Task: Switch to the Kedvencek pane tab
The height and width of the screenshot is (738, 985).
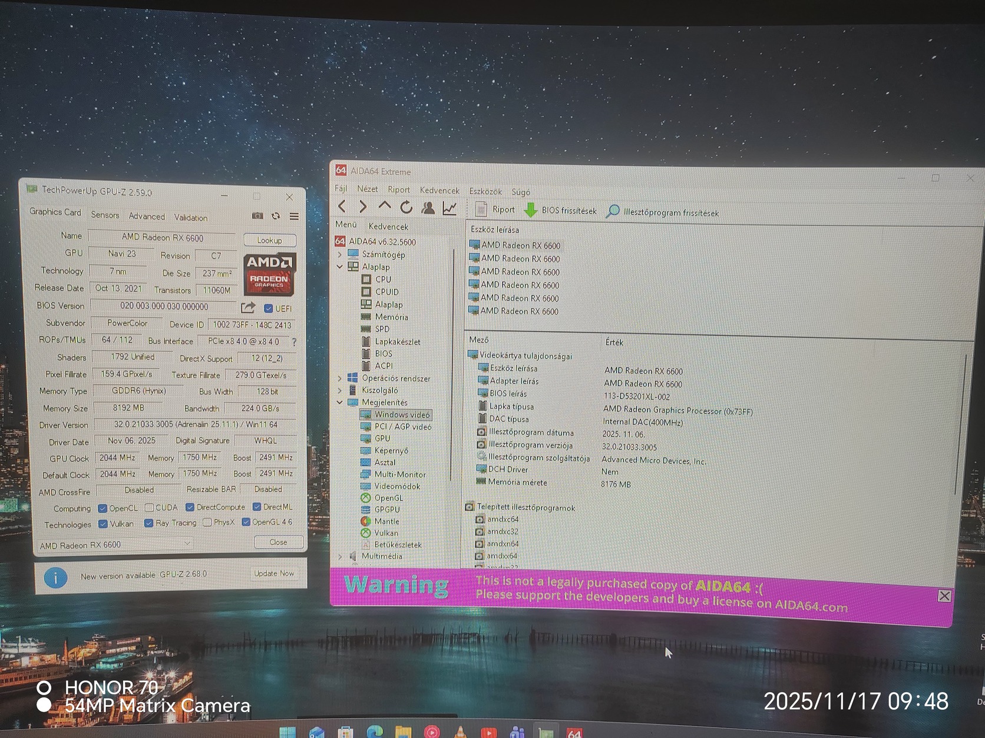Action: [x=388, y=227]
